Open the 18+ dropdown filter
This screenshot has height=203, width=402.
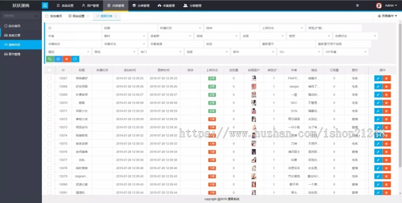(x=300, y=52)
